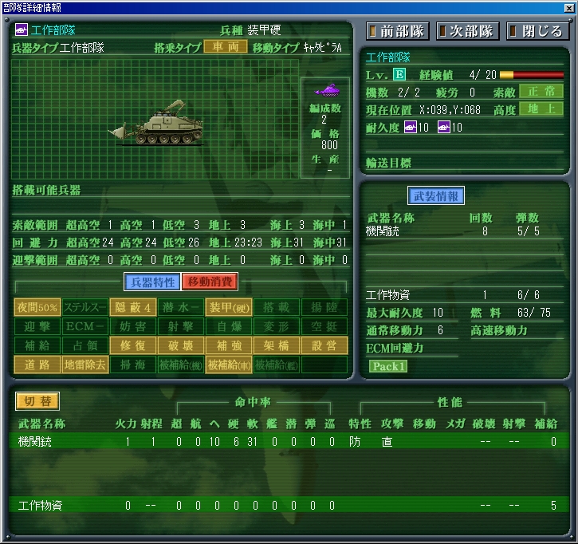Close the window with 閉じる button
Viewport: 578px width, 544px height.
pos(537,31)
